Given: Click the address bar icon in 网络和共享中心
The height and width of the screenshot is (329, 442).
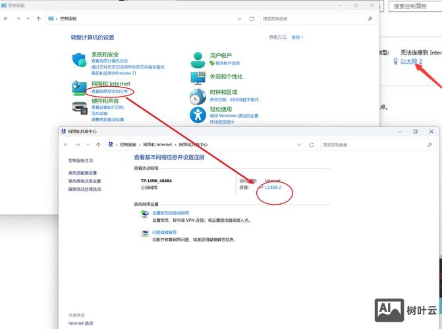Looking at the screenshot, I should coord(111,145).
